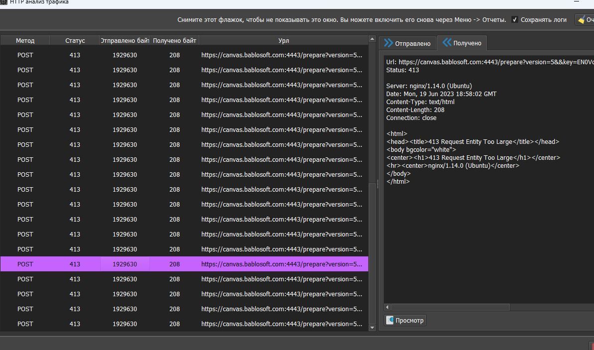
Task: Sort by the Метод column header
Action: point(25,40)
